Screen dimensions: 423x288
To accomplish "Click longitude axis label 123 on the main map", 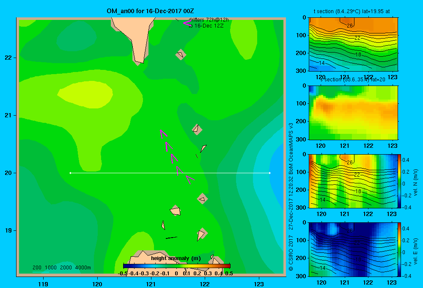I will point(259,284).
